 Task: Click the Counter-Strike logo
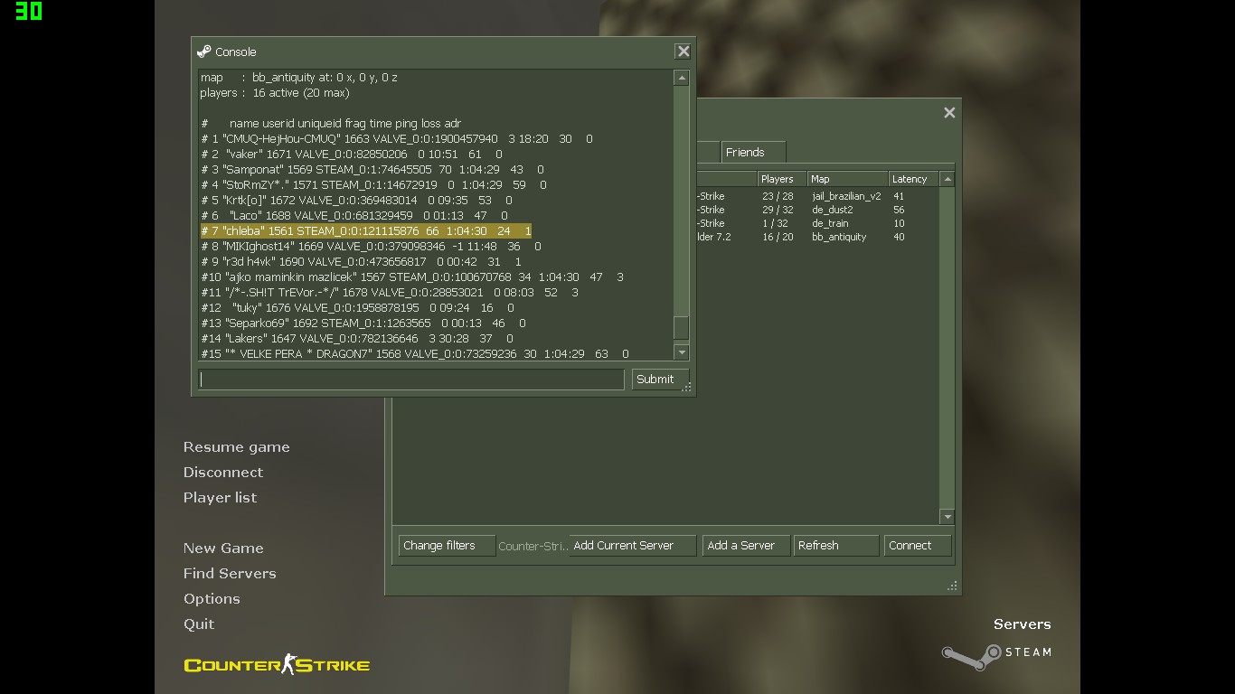[x=277, y=664]
